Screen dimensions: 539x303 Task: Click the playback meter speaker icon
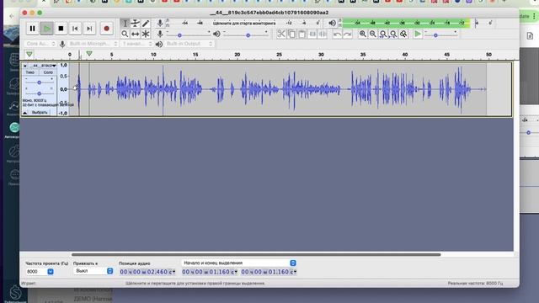click(x=332, y=23)
